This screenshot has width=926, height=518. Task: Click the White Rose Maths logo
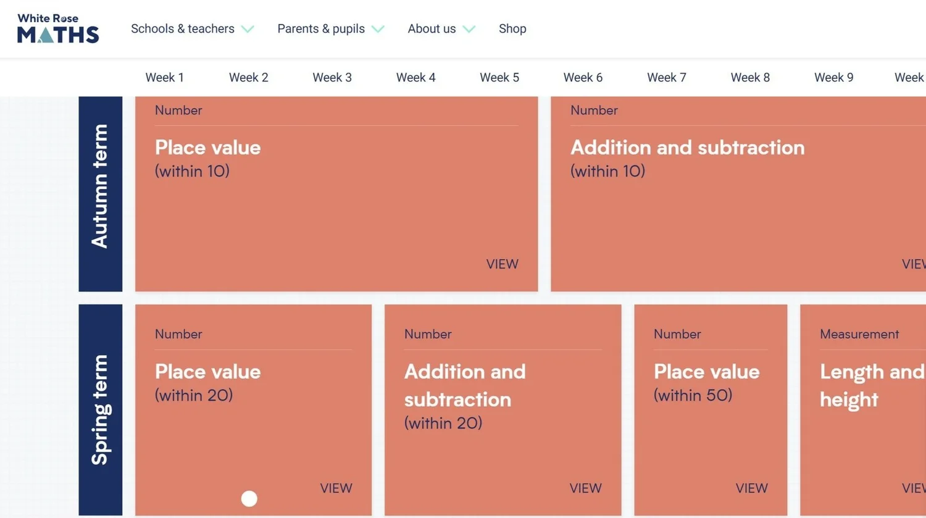[x=58, y=28]
